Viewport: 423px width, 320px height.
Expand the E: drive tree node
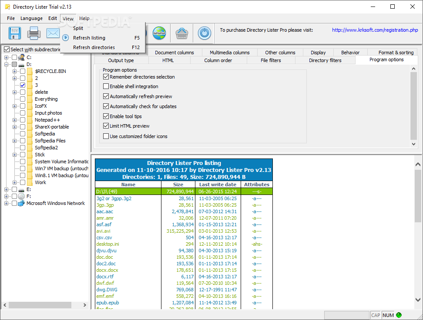[x=6, y=189]
